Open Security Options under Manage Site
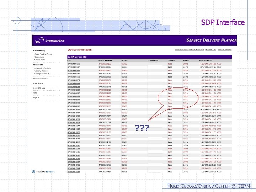This screenshot has width=256, height=192. 41,71
